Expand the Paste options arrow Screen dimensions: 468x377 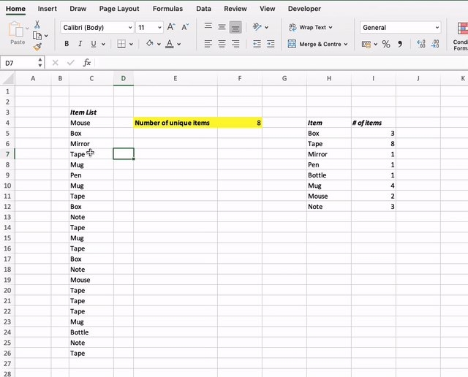click(28, 28)
